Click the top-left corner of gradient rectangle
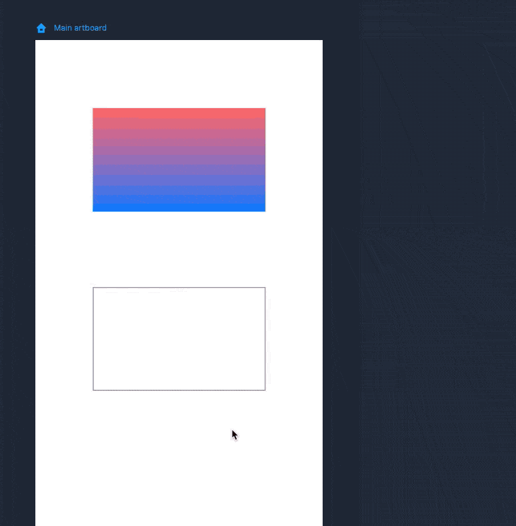The width and height of the screenshot is (516, 526). tap(93, 109)
